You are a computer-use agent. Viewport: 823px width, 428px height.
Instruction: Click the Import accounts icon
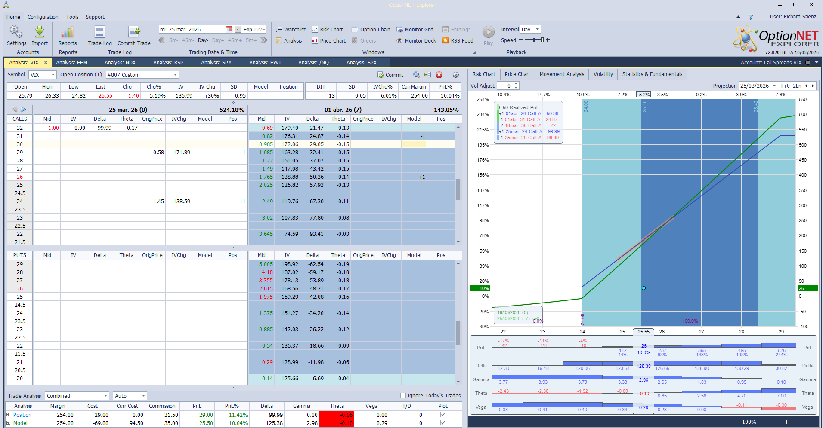[x=40, y=34]
